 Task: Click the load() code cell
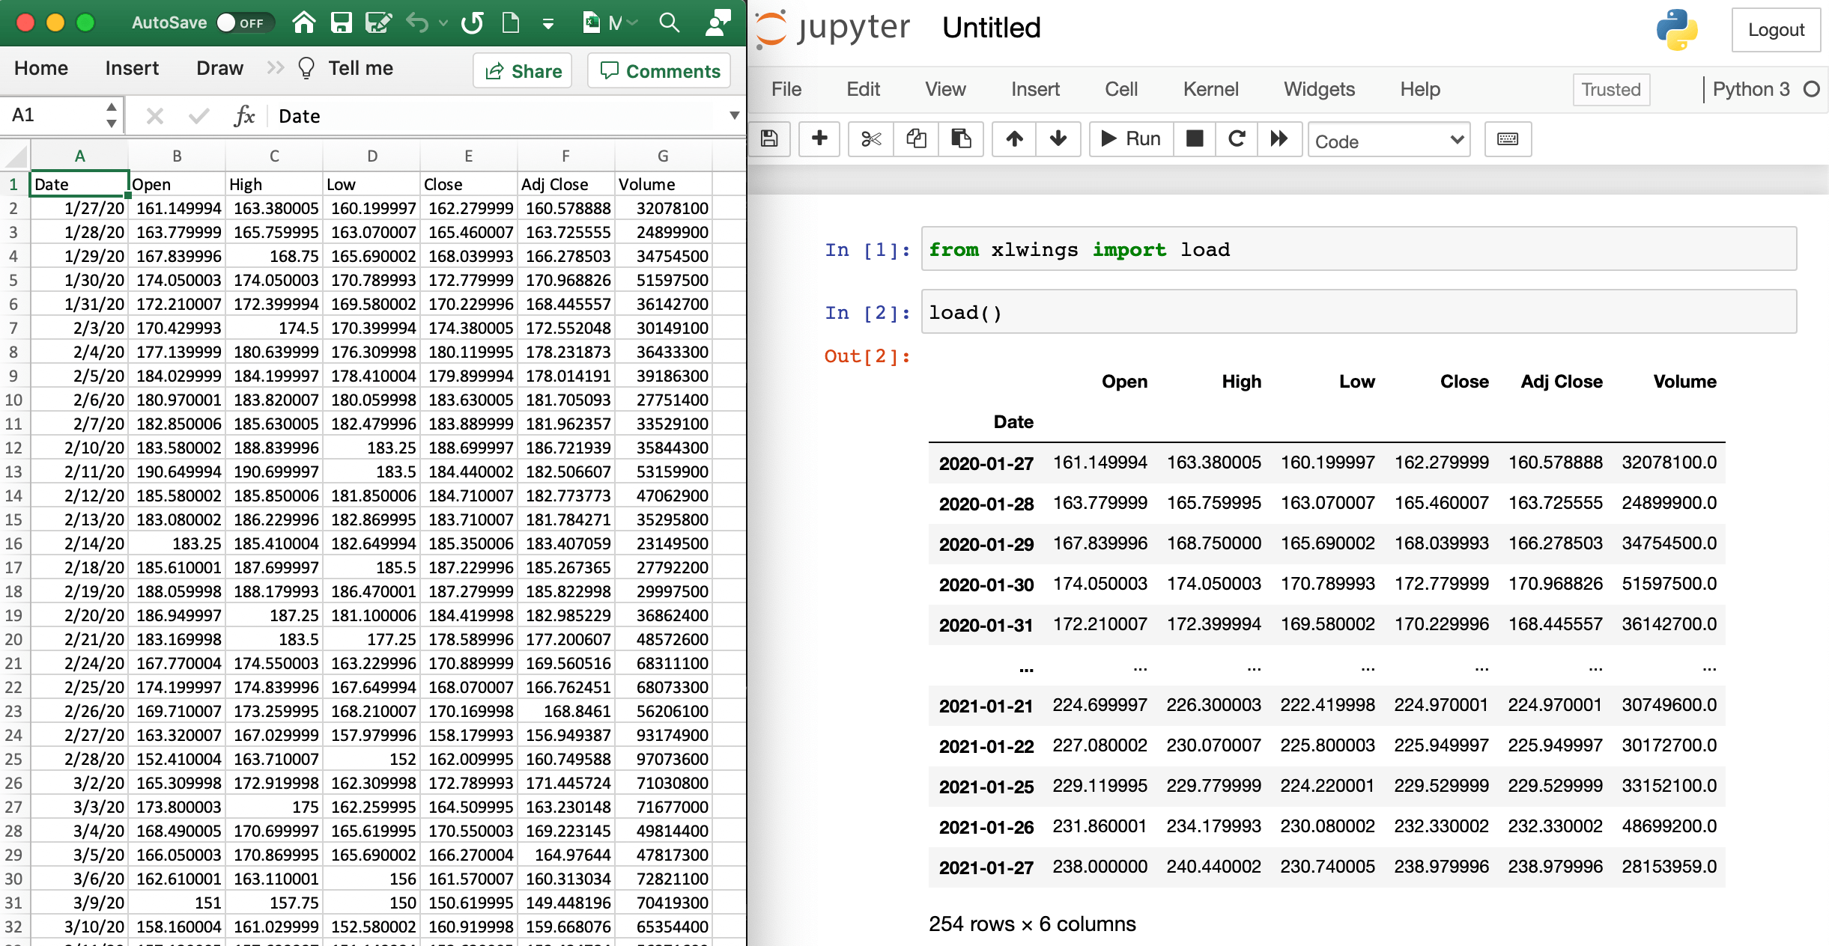[1359, 312]
